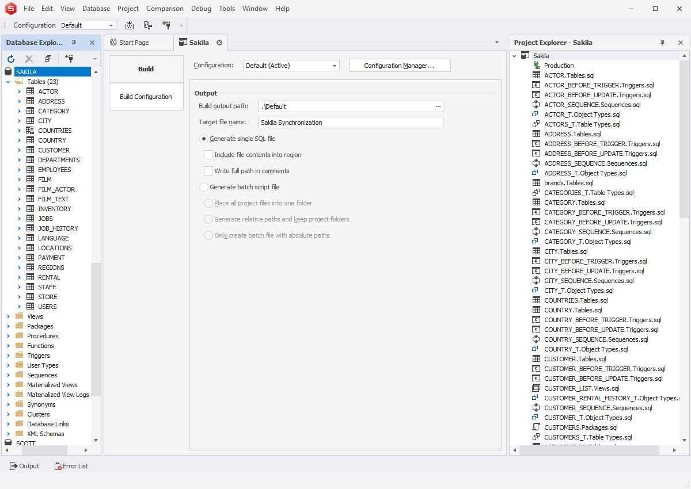Screen dimensions: 691x489
Task: Click the Output icon in bottom bar
Action: click(13, 466)
